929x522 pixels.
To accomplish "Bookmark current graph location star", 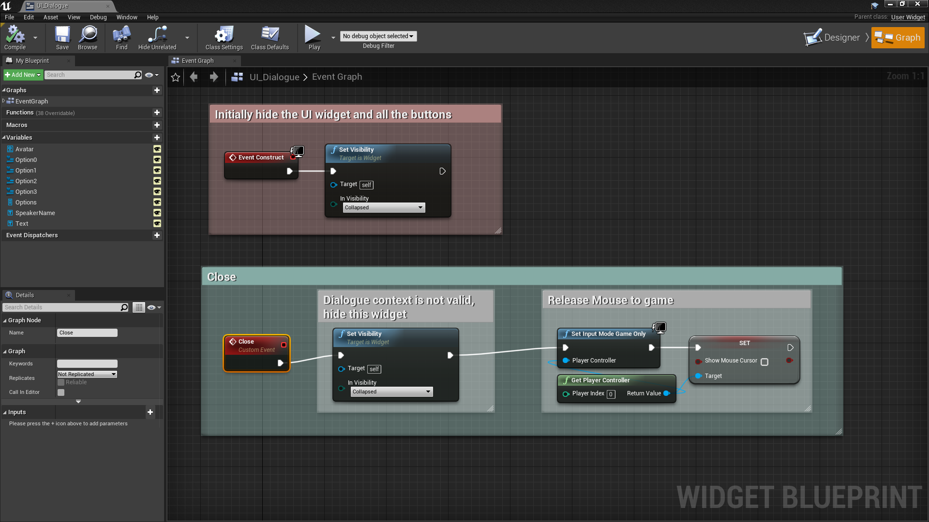I will click(175, 77).
